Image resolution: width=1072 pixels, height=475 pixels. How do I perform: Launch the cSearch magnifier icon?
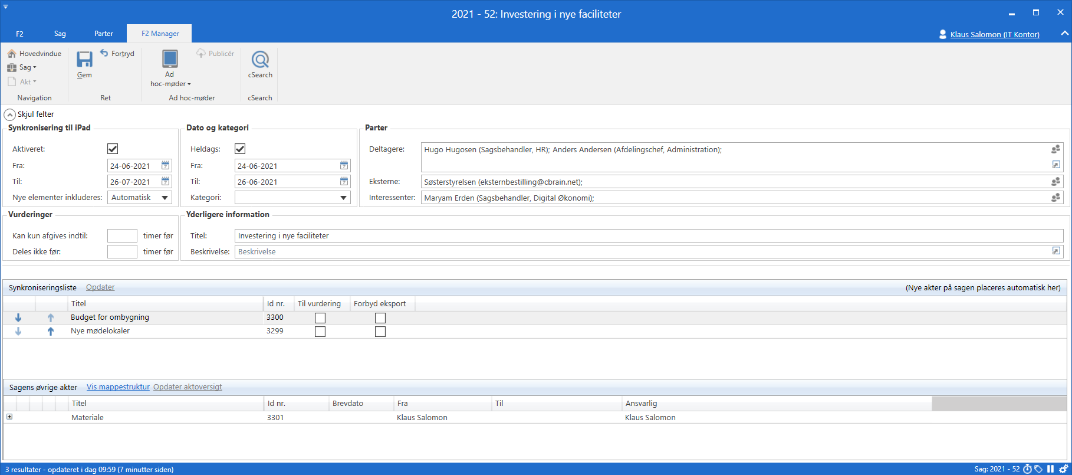(x=260, y=59)
